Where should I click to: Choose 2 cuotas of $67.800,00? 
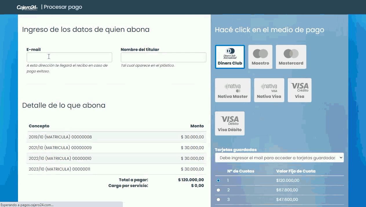[x=218, y=190]
